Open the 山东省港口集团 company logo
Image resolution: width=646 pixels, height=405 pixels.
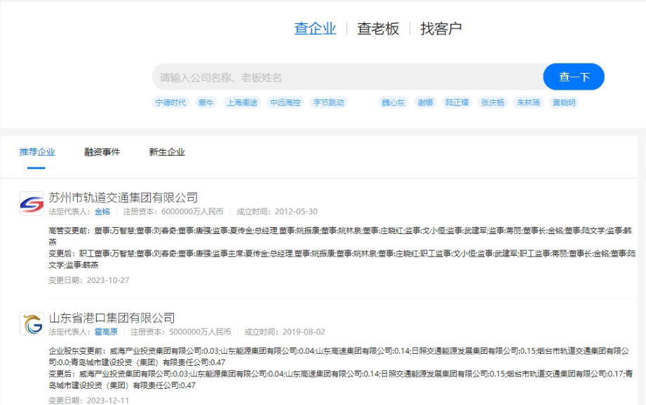[32, 324]
